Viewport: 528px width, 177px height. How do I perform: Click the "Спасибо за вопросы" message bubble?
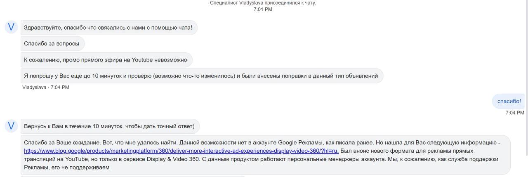point(52,44)
